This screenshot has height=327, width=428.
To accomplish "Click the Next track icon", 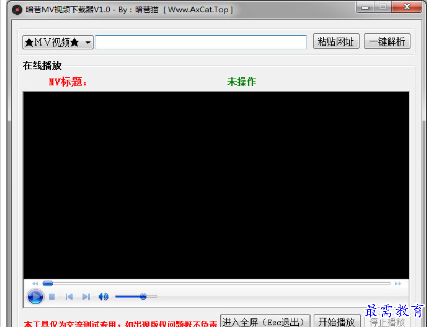I will click(x=86, y=296).
